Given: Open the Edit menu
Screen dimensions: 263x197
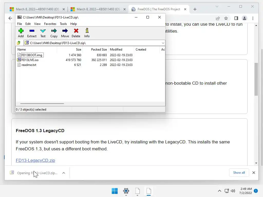Looking at the screenshot, I should [x=28, y=24].
